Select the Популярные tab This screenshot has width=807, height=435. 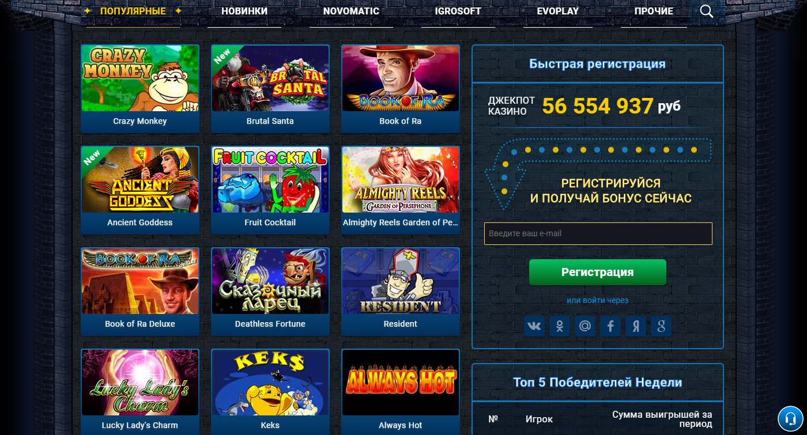(133, 12)
